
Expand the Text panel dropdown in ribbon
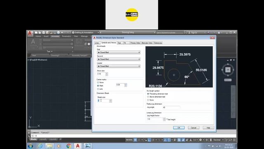(x=49, y=51)
